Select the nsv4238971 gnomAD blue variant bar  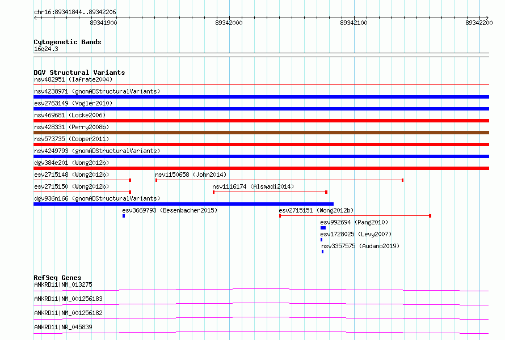tap(261, 97)
